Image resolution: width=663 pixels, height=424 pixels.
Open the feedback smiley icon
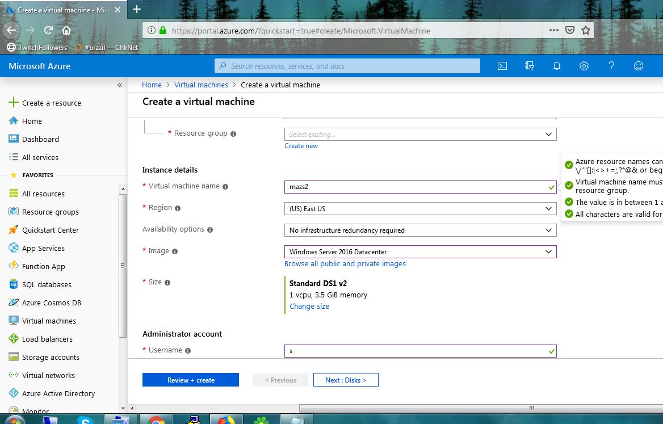[x=639, y=66]
